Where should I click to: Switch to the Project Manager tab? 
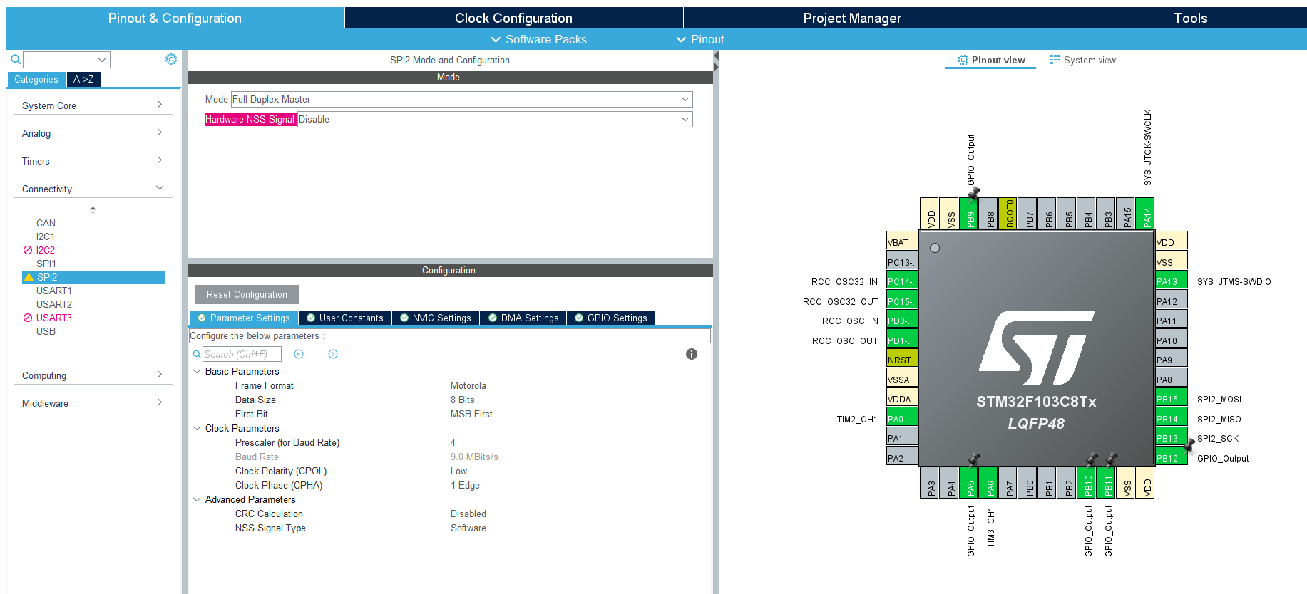[x=852, y=18]
